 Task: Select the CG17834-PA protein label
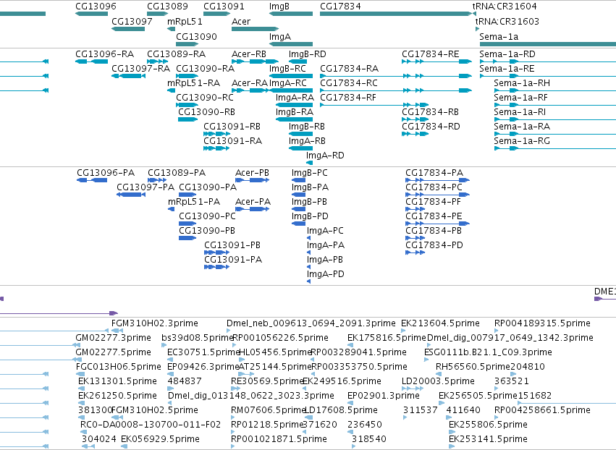tap(434, 173)
